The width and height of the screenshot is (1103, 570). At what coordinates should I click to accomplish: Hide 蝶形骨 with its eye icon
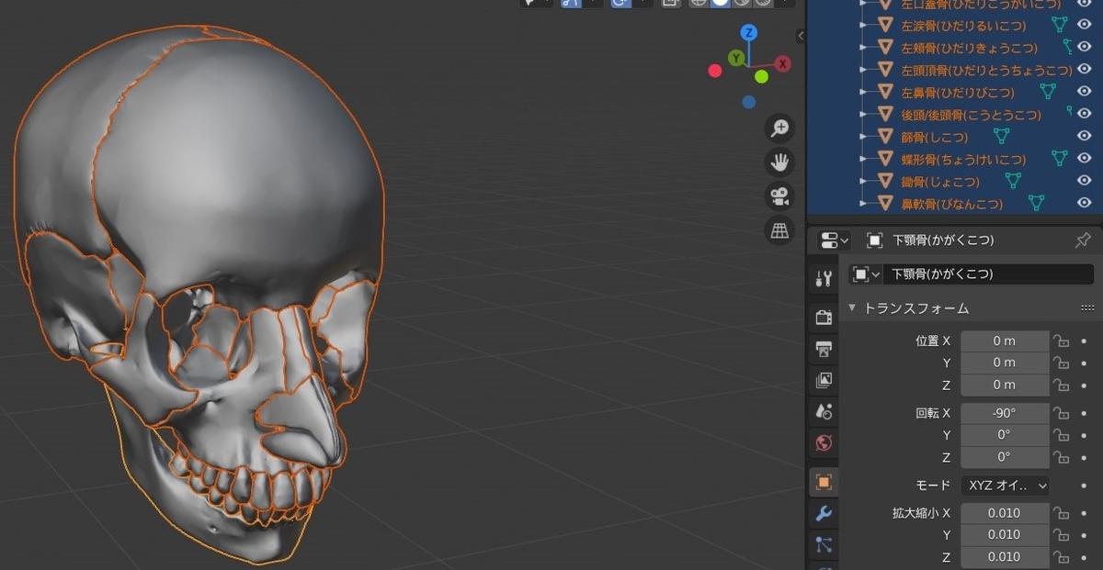coord(1085,159)
